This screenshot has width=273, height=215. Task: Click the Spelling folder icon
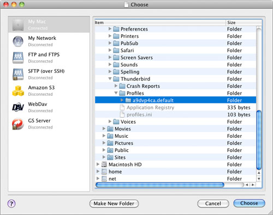coord(116,72)
